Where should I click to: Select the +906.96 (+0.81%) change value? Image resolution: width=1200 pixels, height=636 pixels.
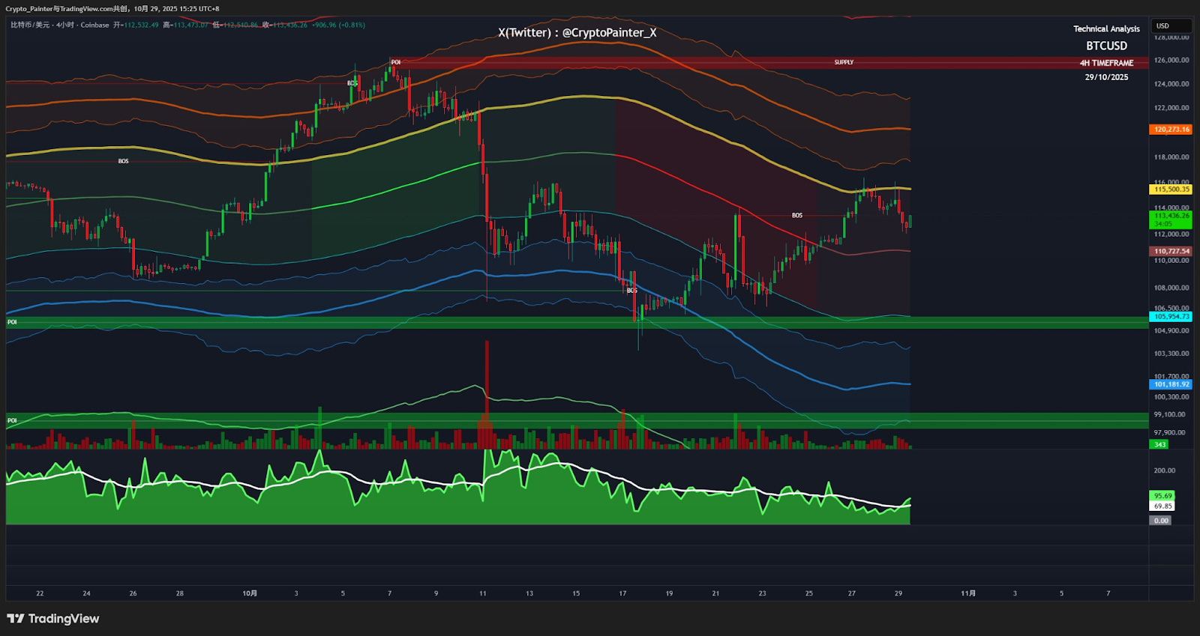pyautogui.click(x=338, y=25)
